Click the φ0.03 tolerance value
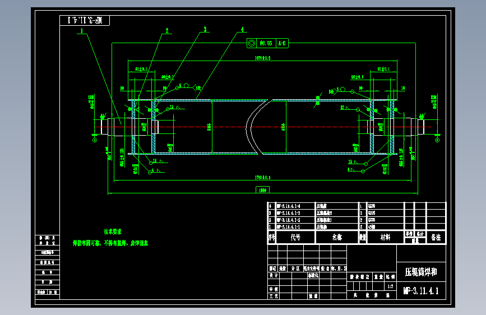This screenshot has width=486, height=315. pos(266,43)
